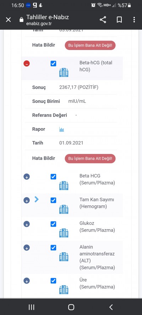Screen dimensions: 142x315
Task: Tap the Android home navigation button
Action: point(71,307)
